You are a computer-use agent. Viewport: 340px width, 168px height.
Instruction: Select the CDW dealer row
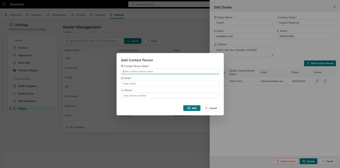90,58
